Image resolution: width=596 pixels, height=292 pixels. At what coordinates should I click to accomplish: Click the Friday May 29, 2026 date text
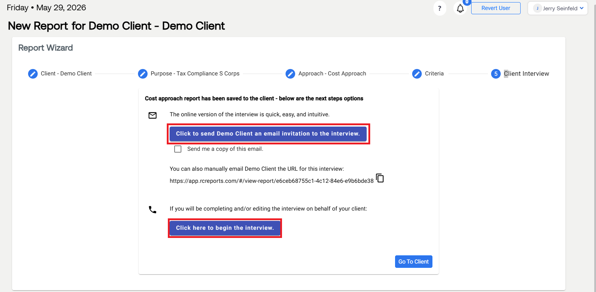click(x=47, y=8)
